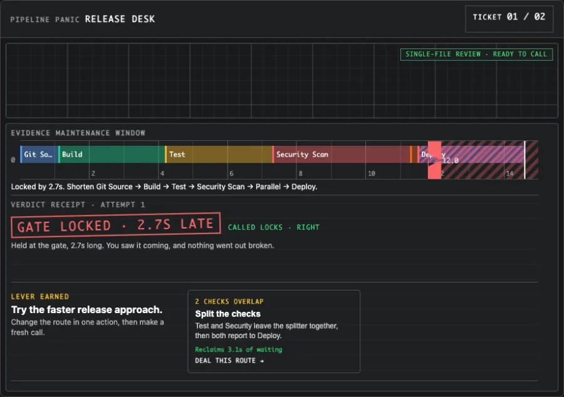Click the Test stage bar

(x=218, y=154)
